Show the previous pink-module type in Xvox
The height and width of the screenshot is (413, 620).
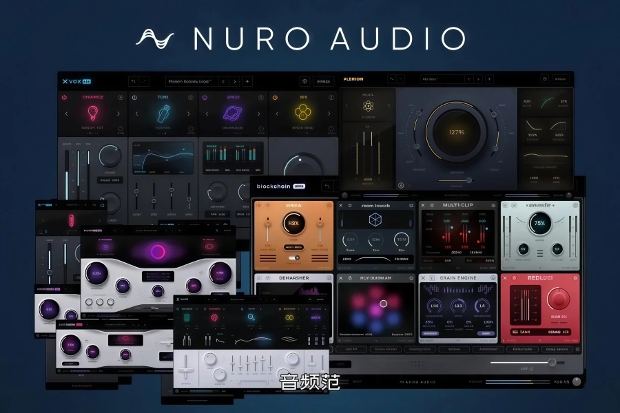coord(66,114)
